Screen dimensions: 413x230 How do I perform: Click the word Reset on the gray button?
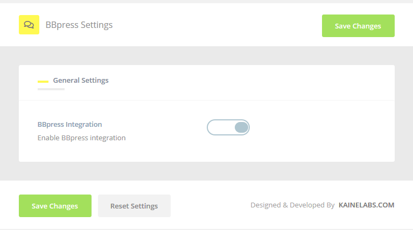click(120, 206)
